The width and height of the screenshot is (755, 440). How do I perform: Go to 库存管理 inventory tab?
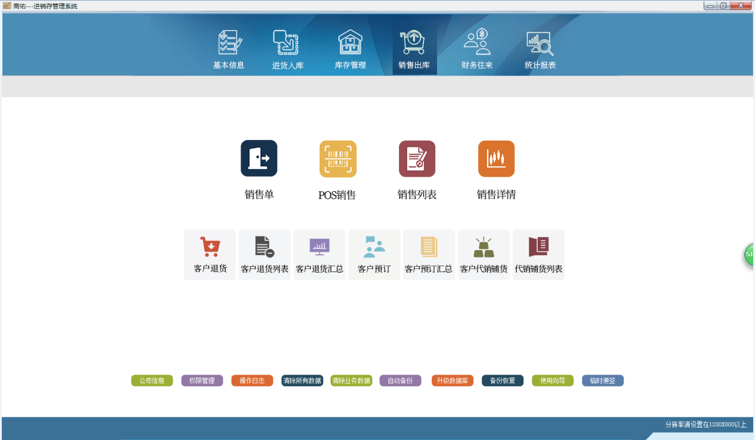pos(350,50)
